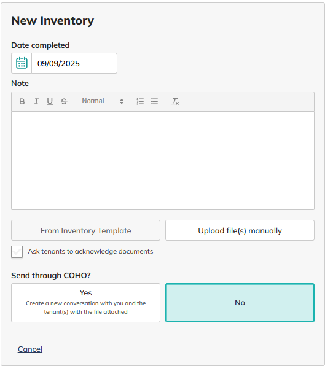Expand the Normal text style dropdown
This screenshot has width=325, height=366.
tap(103, 101)
